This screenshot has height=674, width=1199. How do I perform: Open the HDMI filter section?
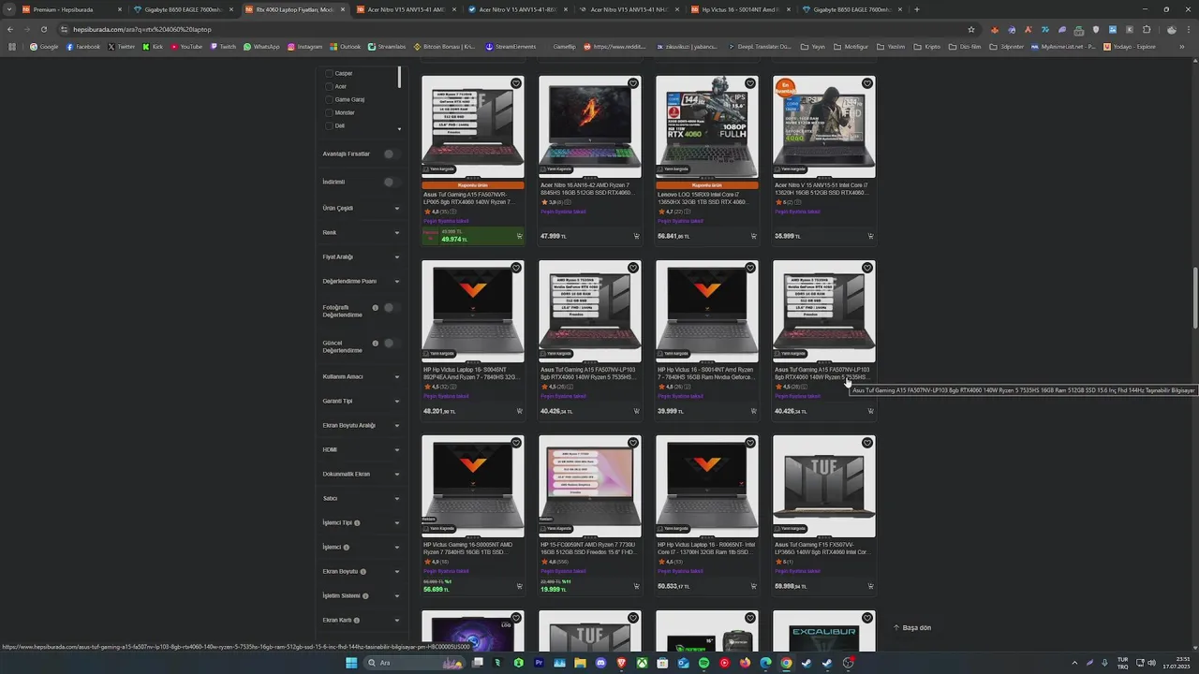coord(362,449)
